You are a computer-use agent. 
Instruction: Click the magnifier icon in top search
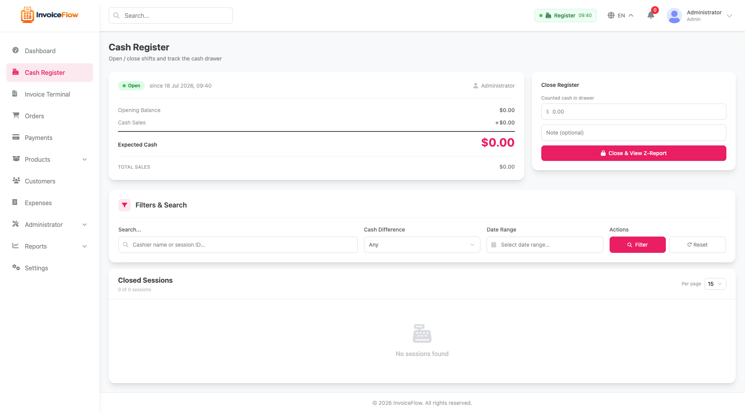116,16
